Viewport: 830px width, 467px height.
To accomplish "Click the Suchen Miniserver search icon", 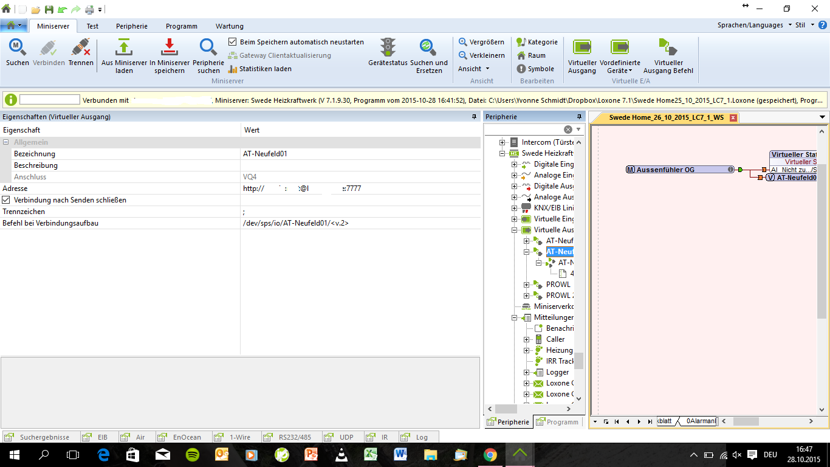I will pyautogui.click(x=17, y=48).
